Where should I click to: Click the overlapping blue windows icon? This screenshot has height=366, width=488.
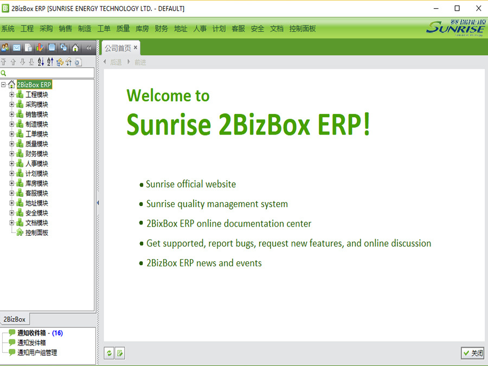coord(63,48)
